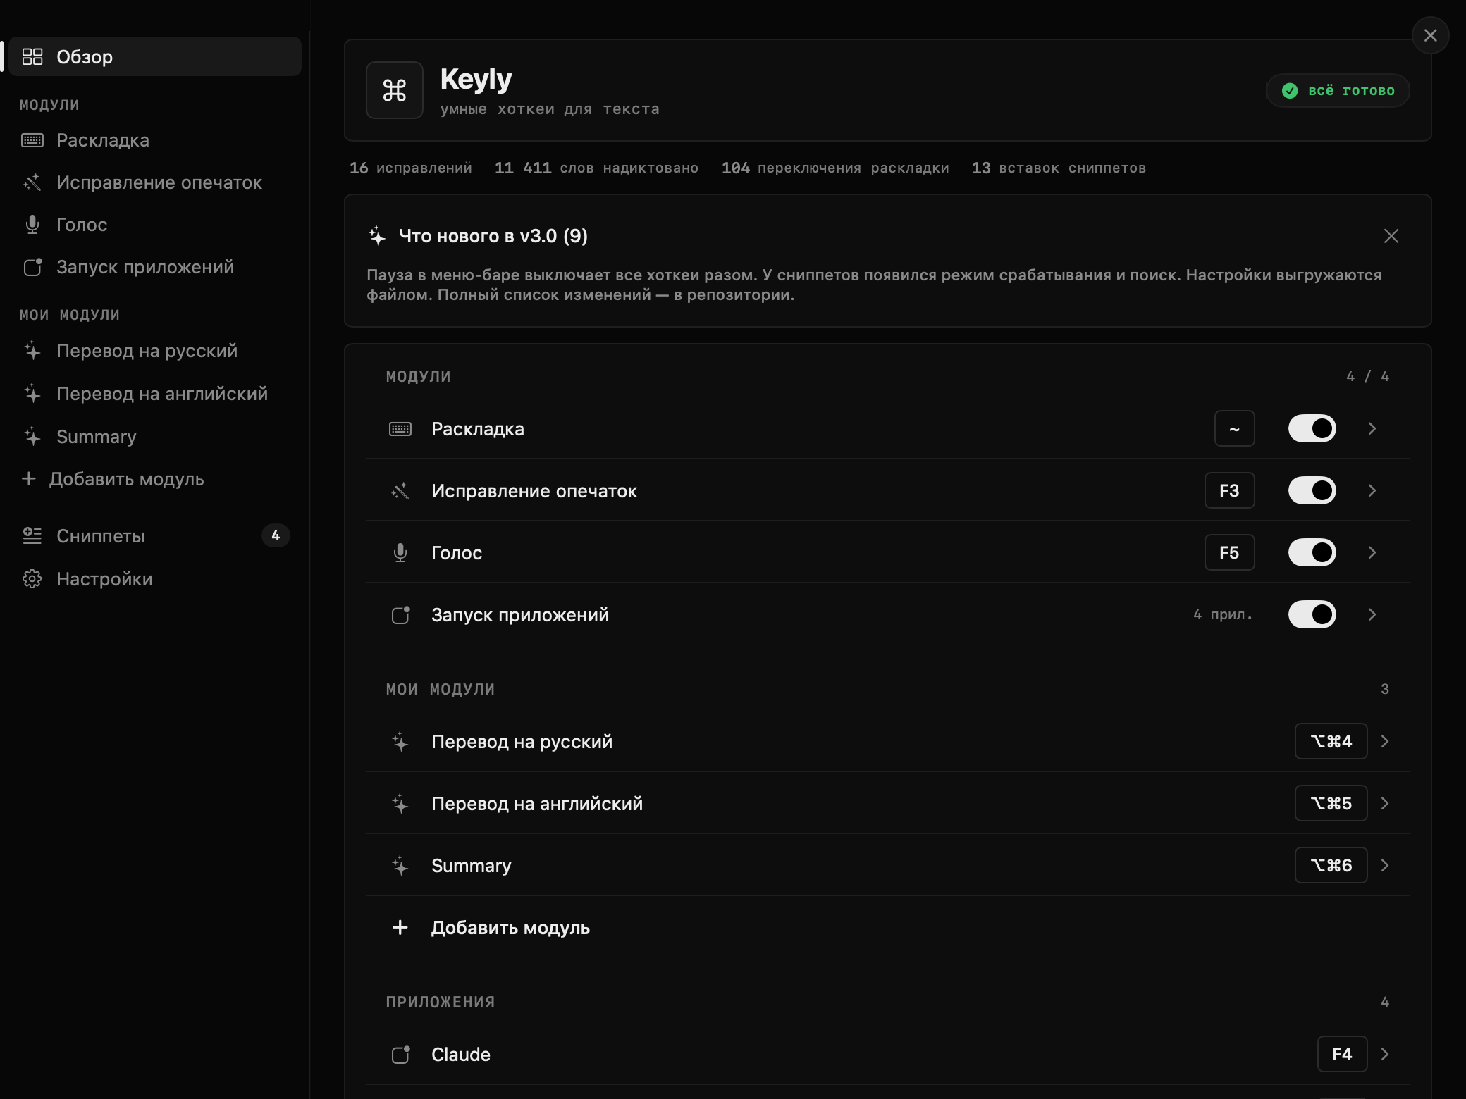Click sparkle icon in main Перевод на английский row
Viewport: 1466px width, 1099px height.
[x=400, y=804]
